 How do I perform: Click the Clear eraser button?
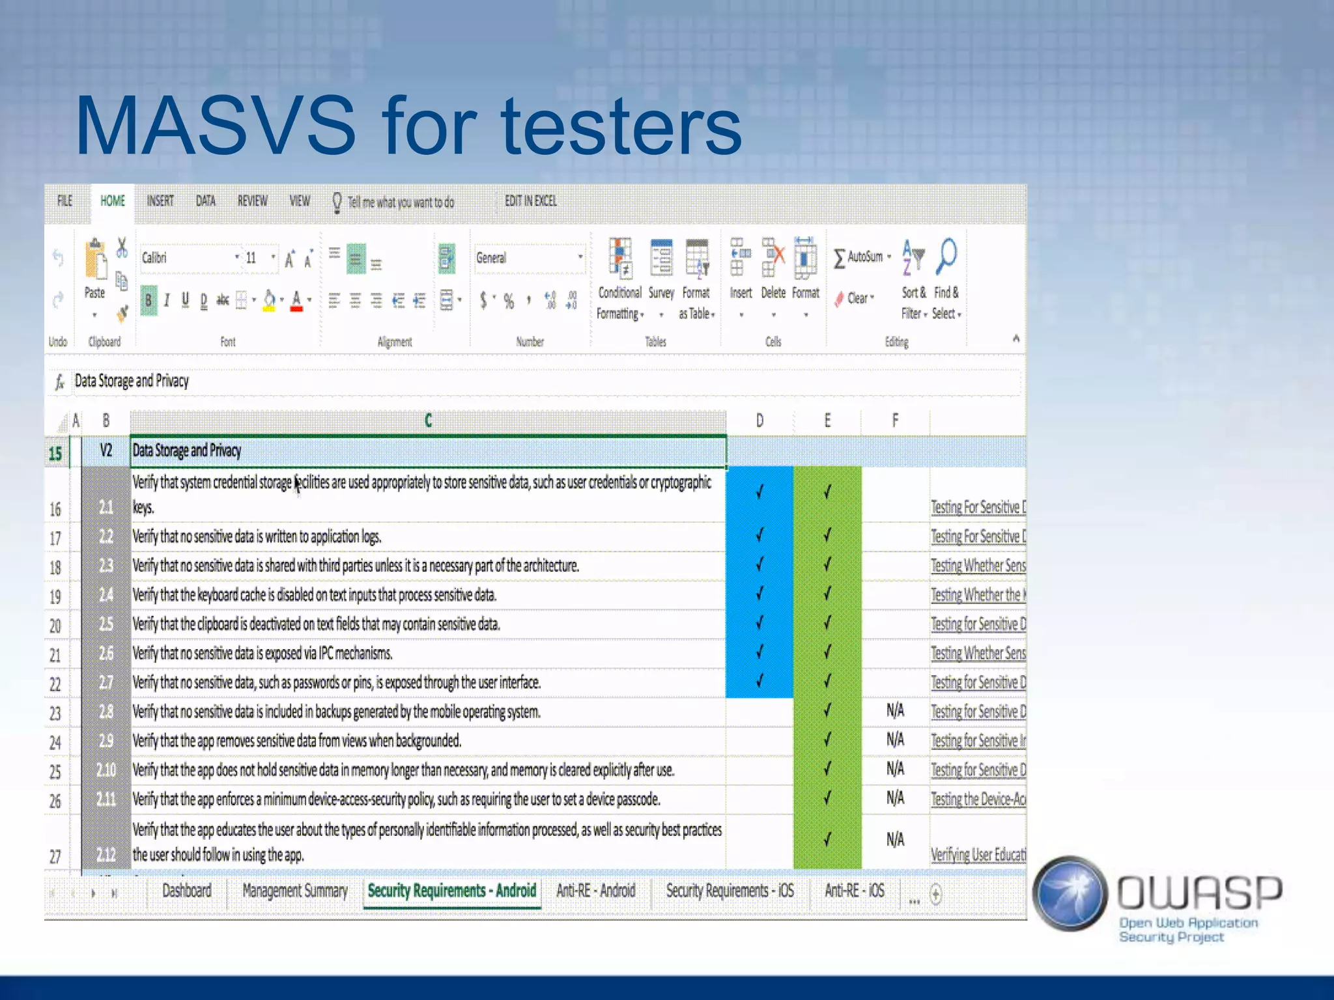[855, 299]
